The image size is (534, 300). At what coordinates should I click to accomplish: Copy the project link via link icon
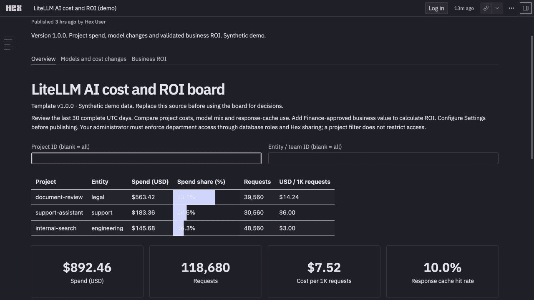(x=486, y=8)
